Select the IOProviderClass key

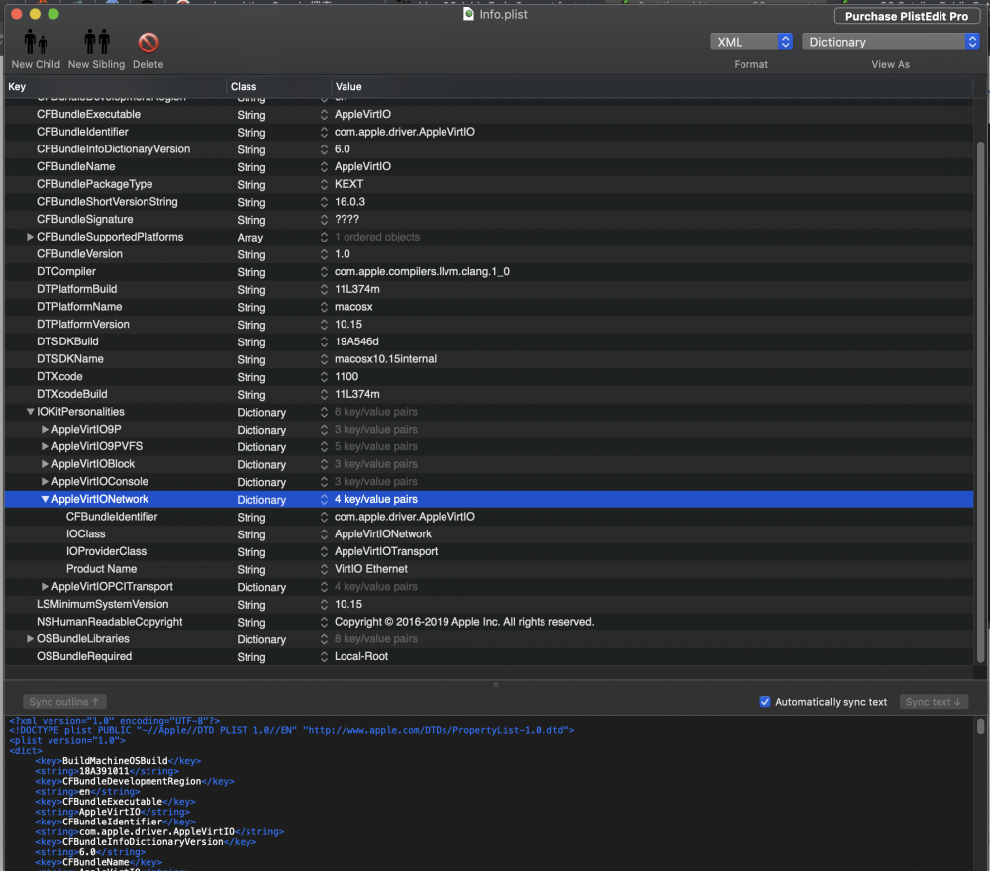pos(106,551)
